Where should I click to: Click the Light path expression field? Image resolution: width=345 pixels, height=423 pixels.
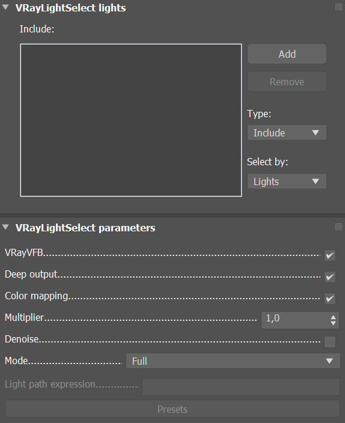tap(241, 387)
